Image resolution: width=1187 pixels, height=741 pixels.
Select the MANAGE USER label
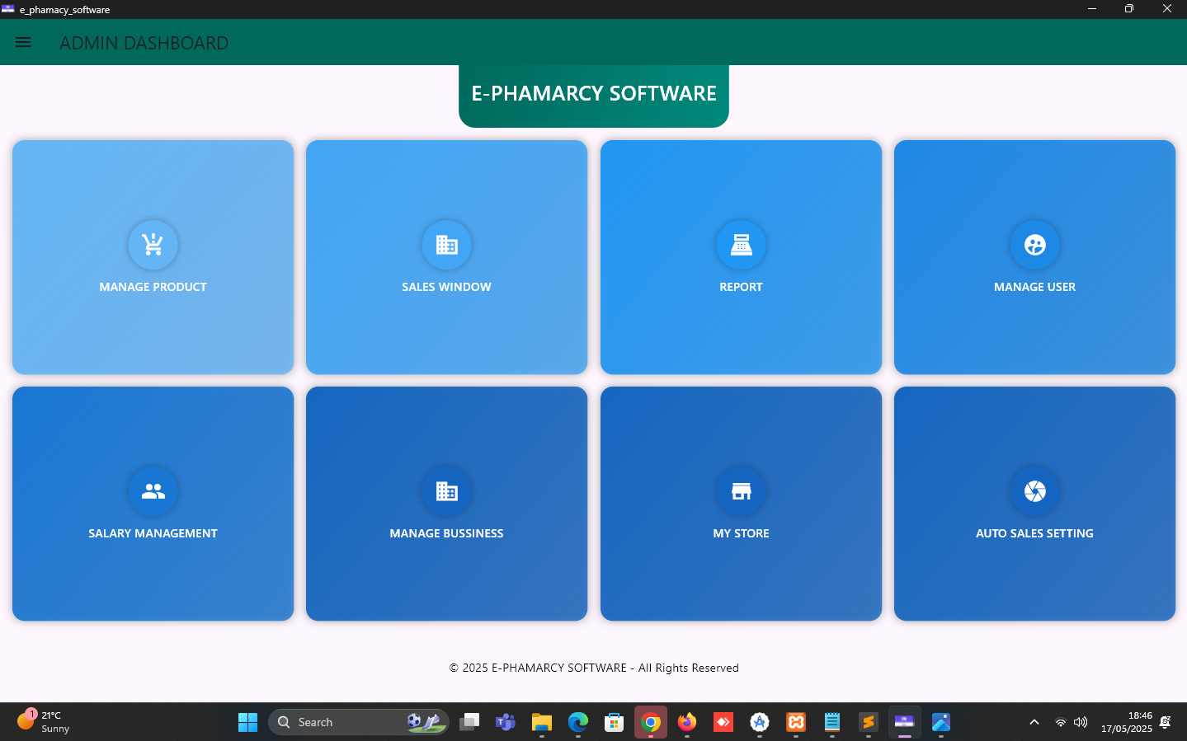click(x=1034, y=287)
